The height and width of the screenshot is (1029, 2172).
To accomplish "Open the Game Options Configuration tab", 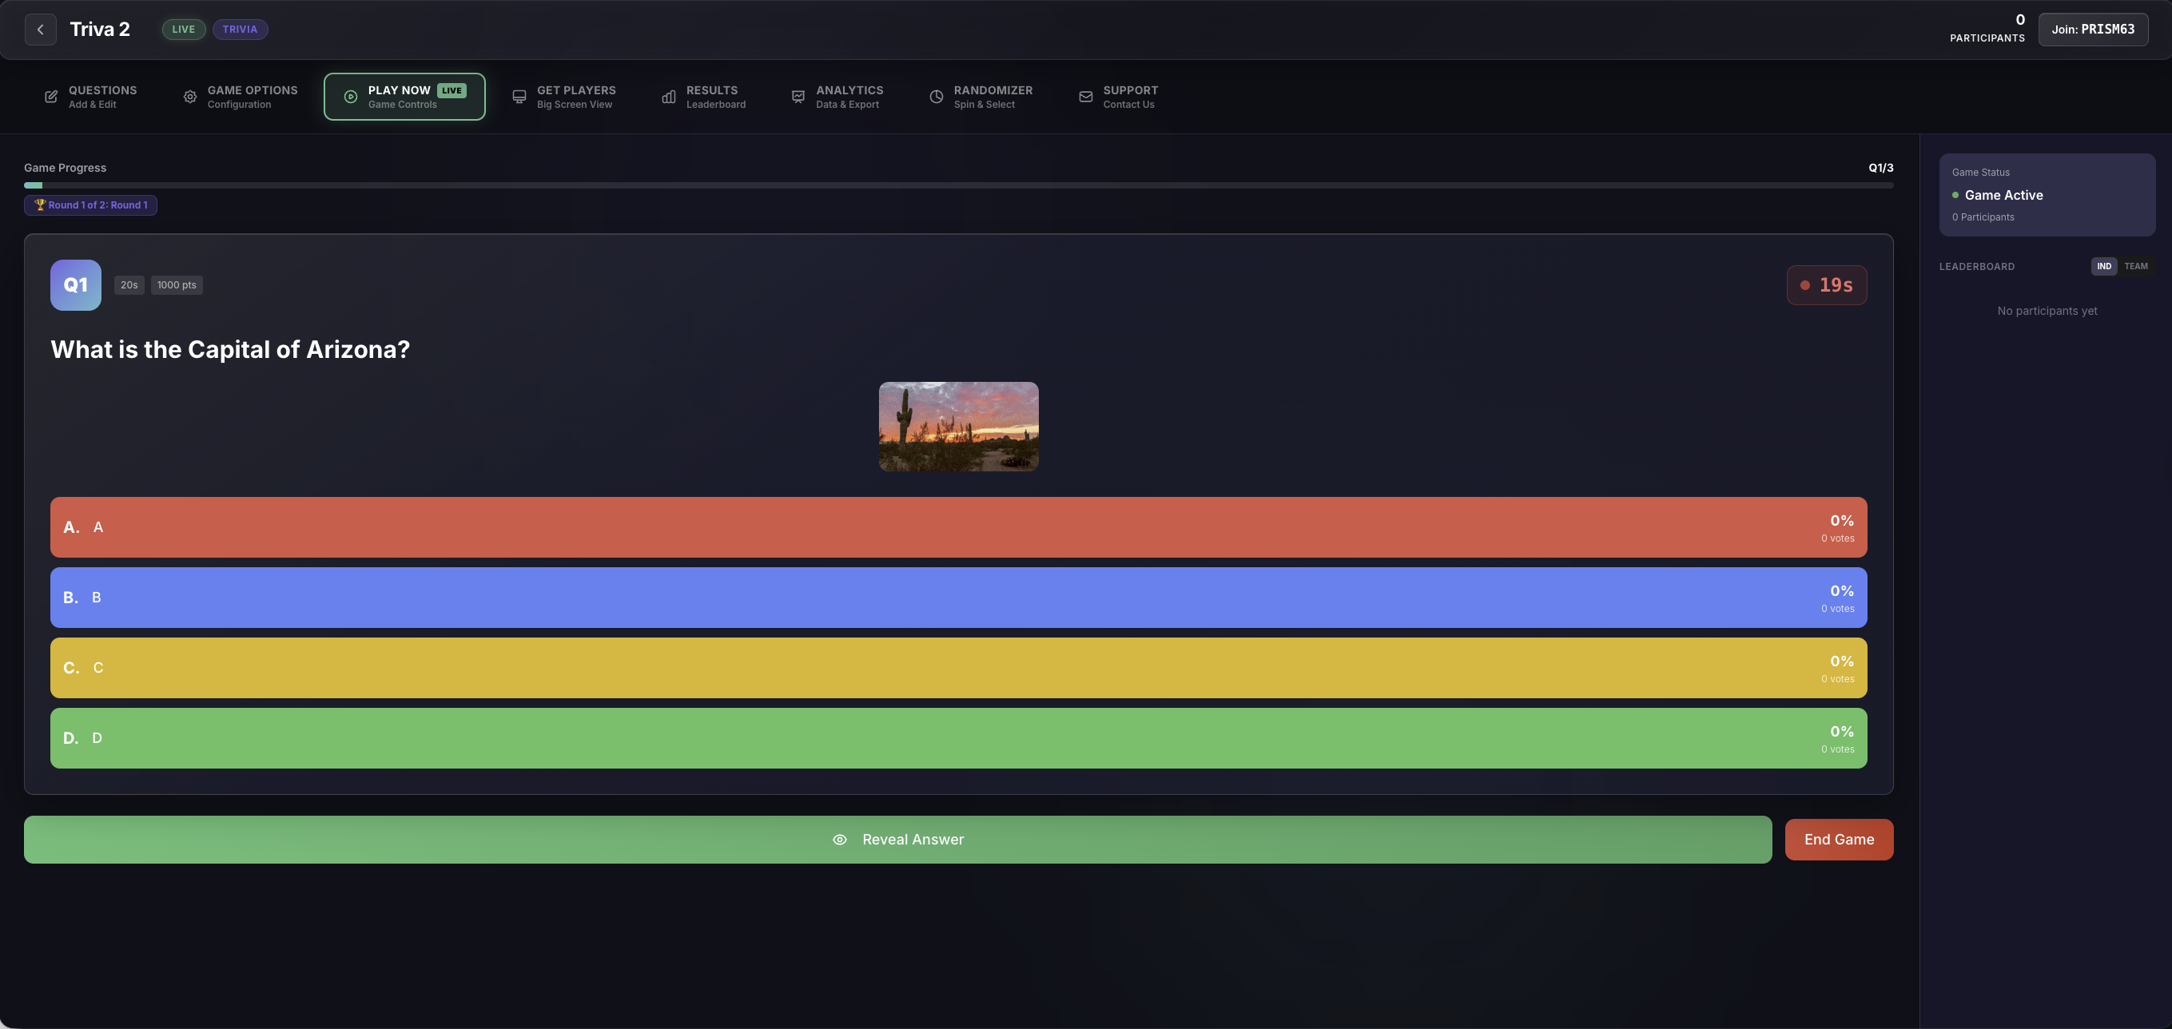I will (241, 97).
